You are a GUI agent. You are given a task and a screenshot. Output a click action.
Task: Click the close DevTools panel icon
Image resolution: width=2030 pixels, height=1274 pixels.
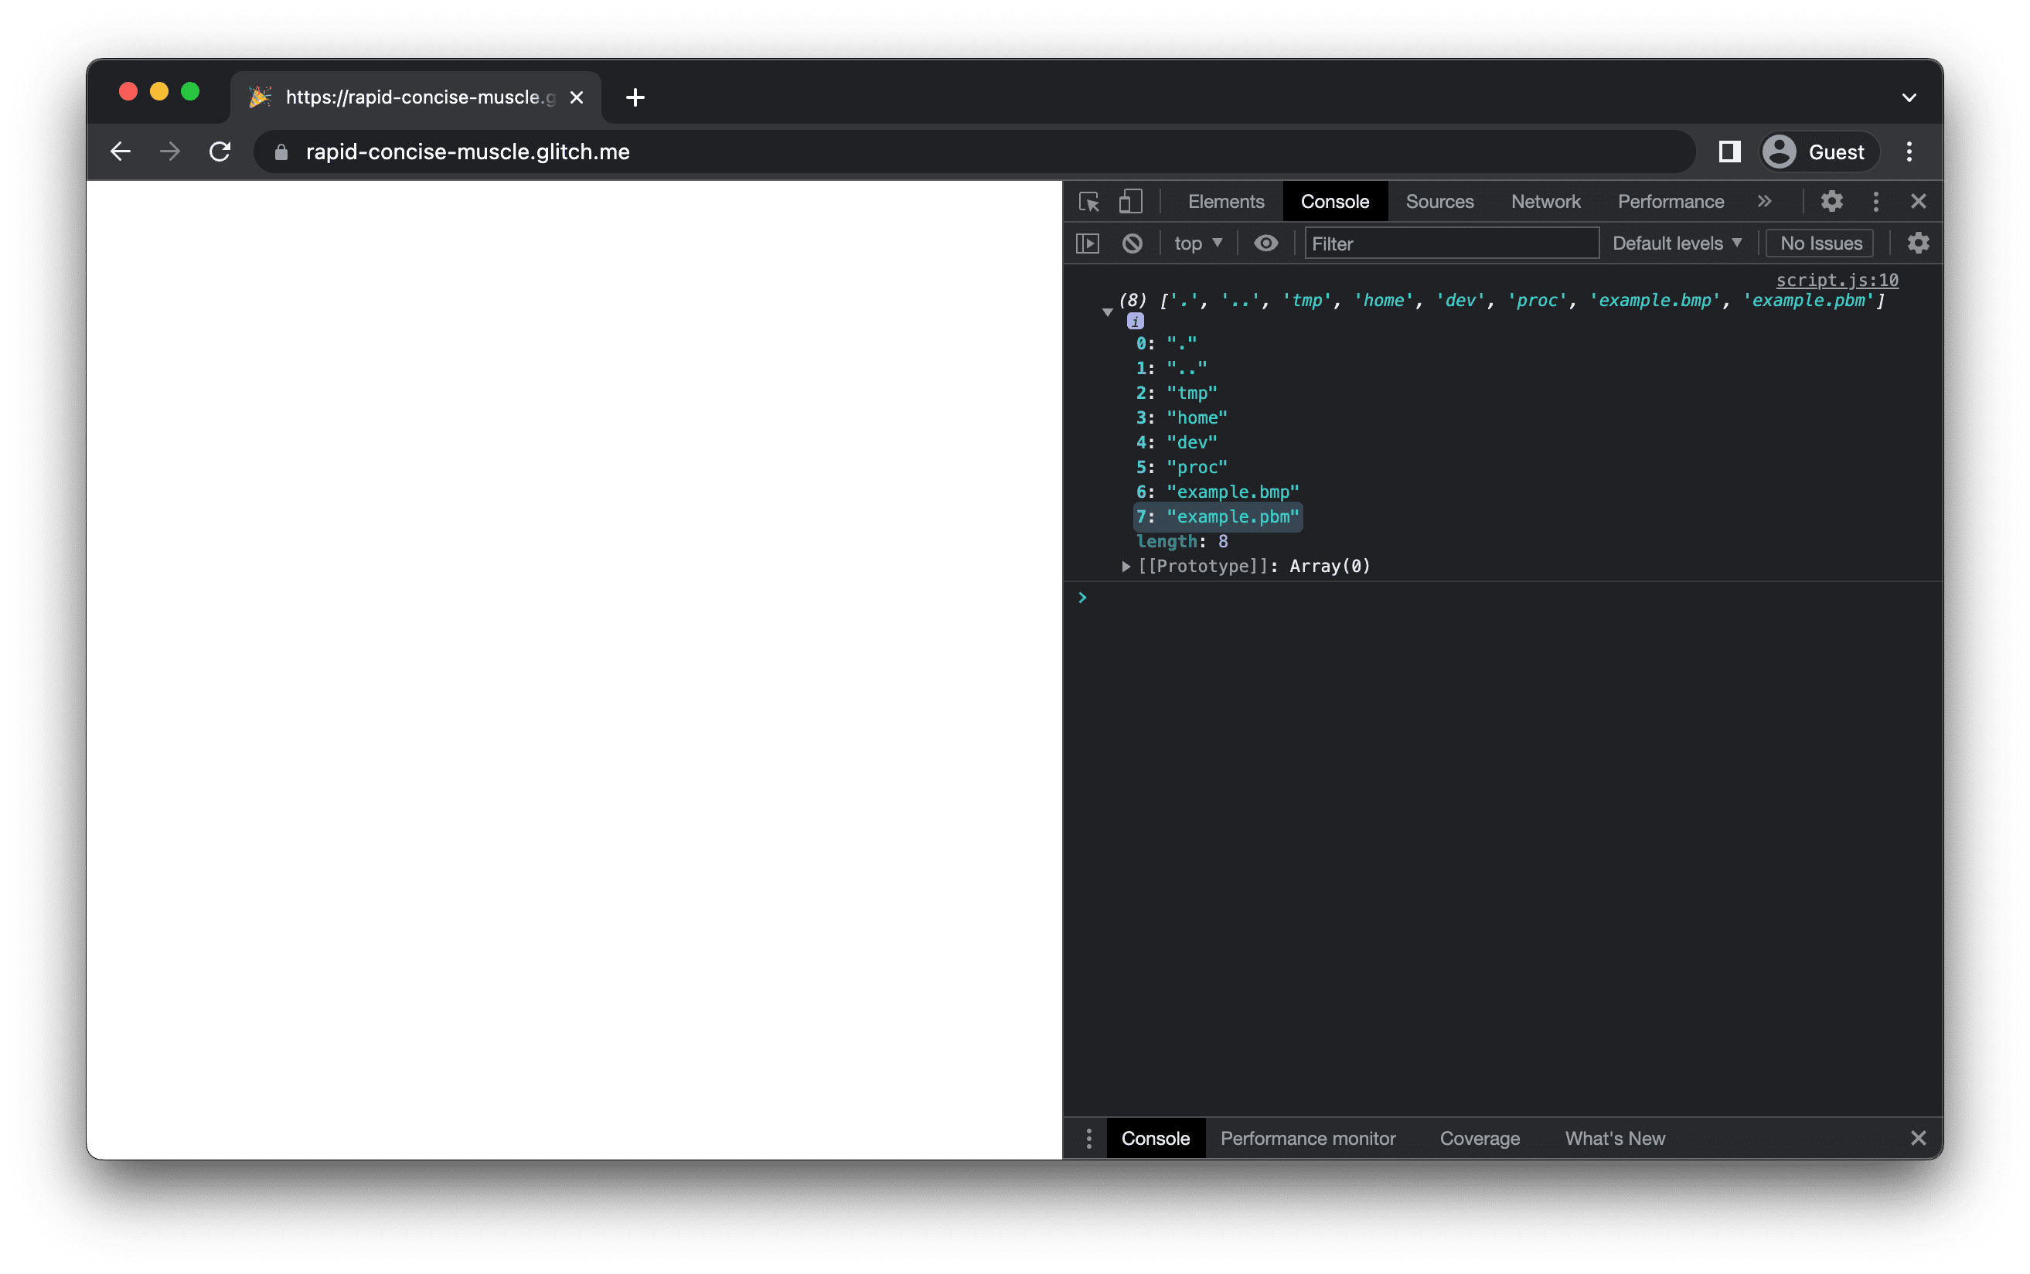1919,201
